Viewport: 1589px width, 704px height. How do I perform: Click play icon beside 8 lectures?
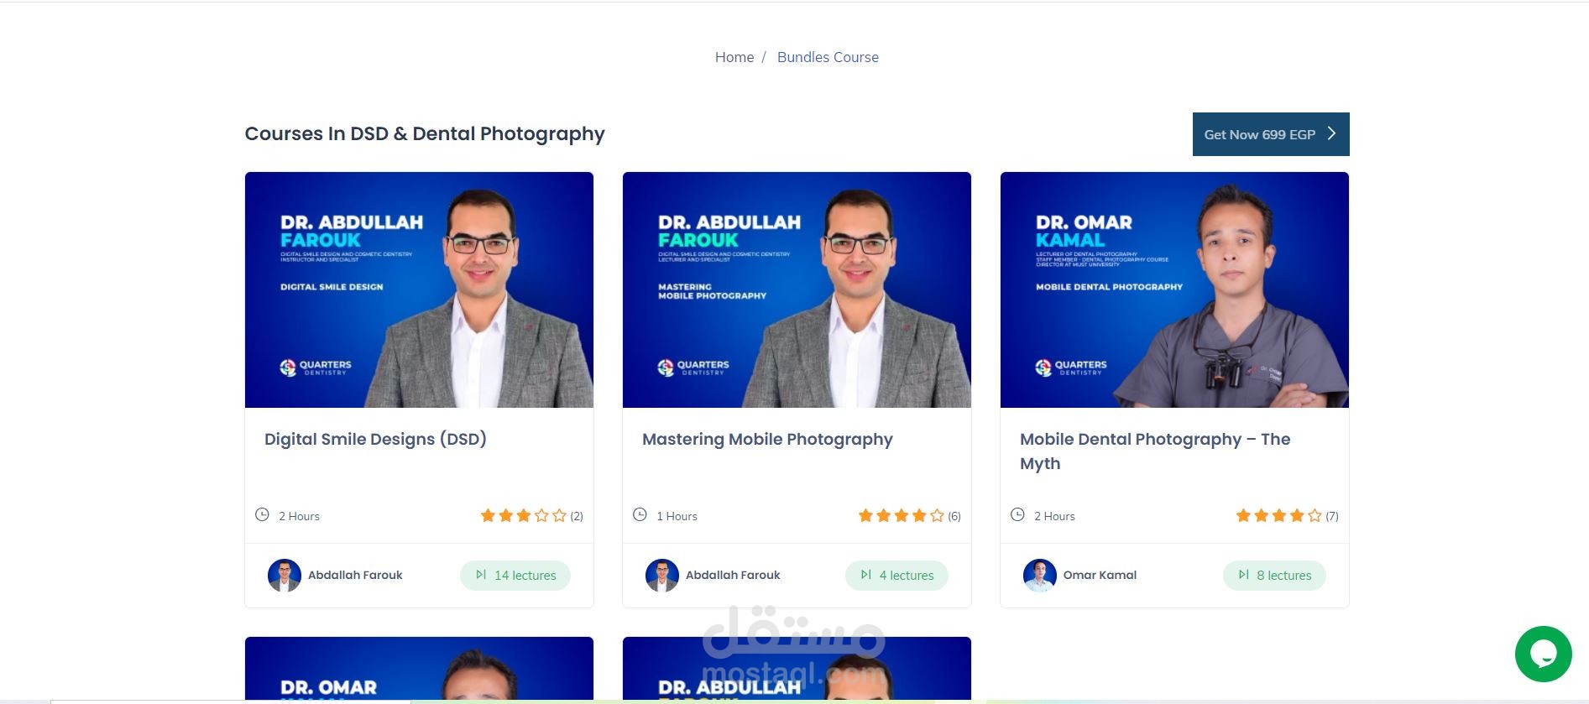(x=1243, y=575)
